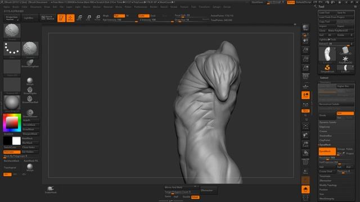Click the Xpose icon at shelf bottom
Screen dimensions: 360x202
(305, 198)
